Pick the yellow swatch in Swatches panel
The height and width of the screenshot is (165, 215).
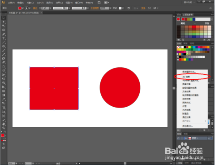point(189,47)
